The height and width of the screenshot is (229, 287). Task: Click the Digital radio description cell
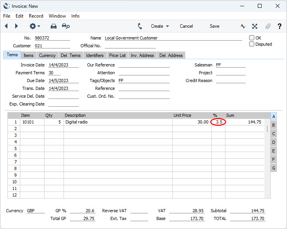(x=118, y=122)
